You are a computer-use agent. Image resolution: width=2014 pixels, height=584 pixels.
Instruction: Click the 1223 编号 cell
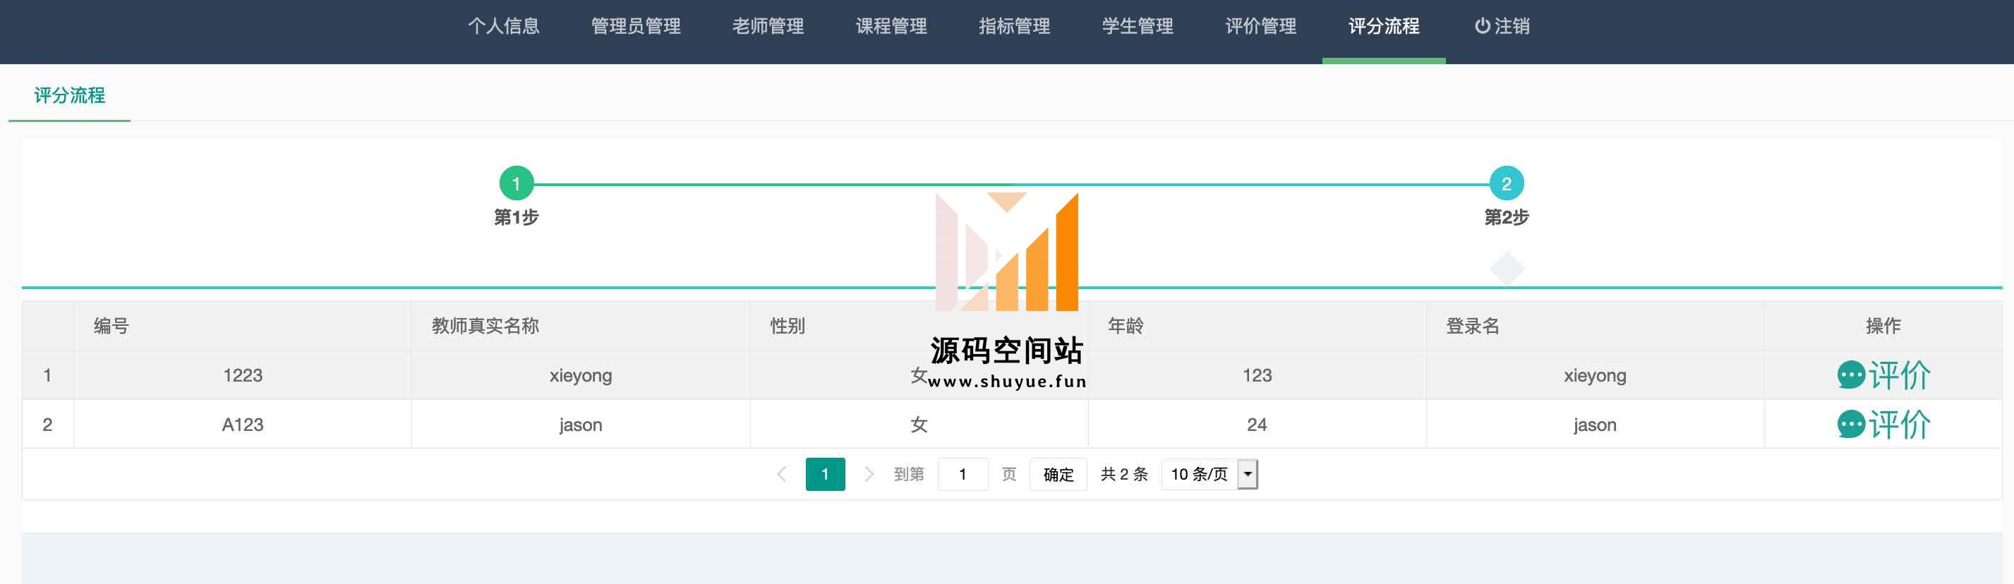click(x=242, y=375)
